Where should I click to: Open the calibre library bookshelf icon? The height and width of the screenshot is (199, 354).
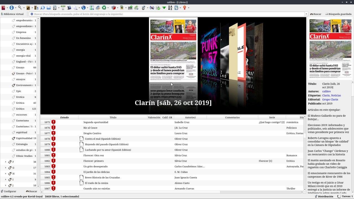tap(36, 8)
